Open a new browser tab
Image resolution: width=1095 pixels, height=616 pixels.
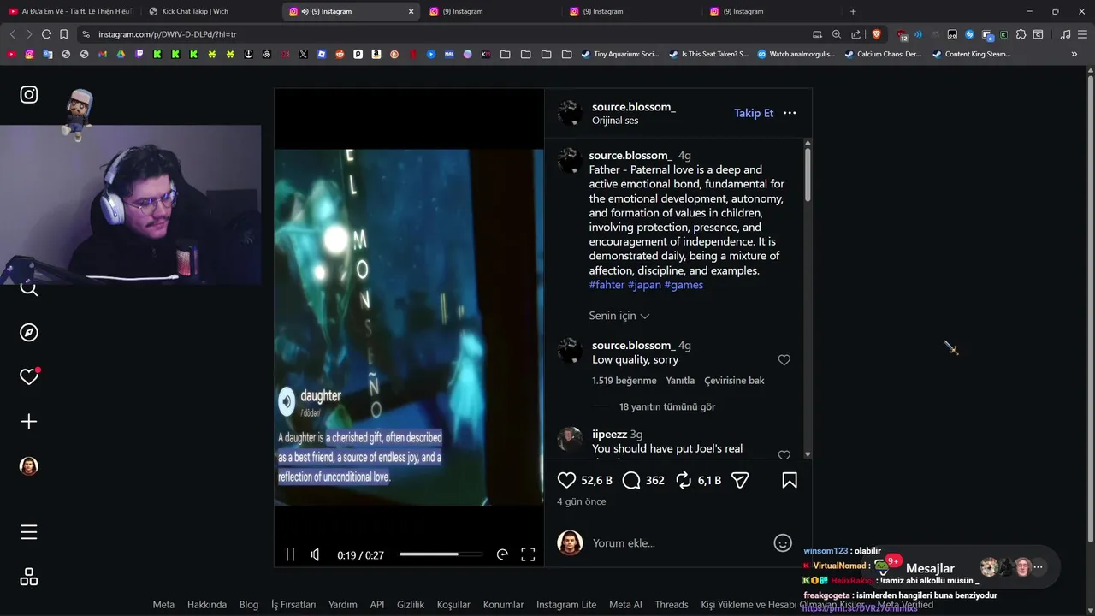coord(853,11)
